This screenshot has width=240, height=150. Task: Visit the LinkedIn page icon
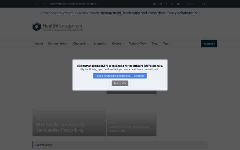point(161,4)
